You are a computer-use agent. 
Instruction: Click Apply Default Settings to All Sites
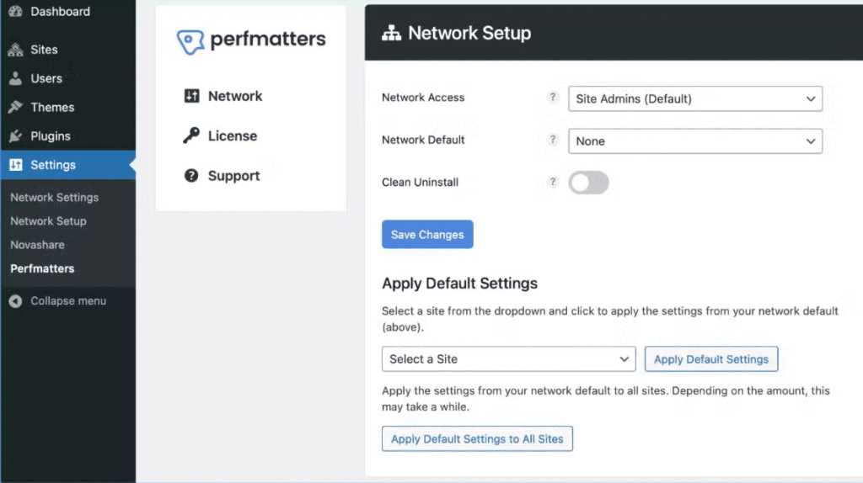477,438
